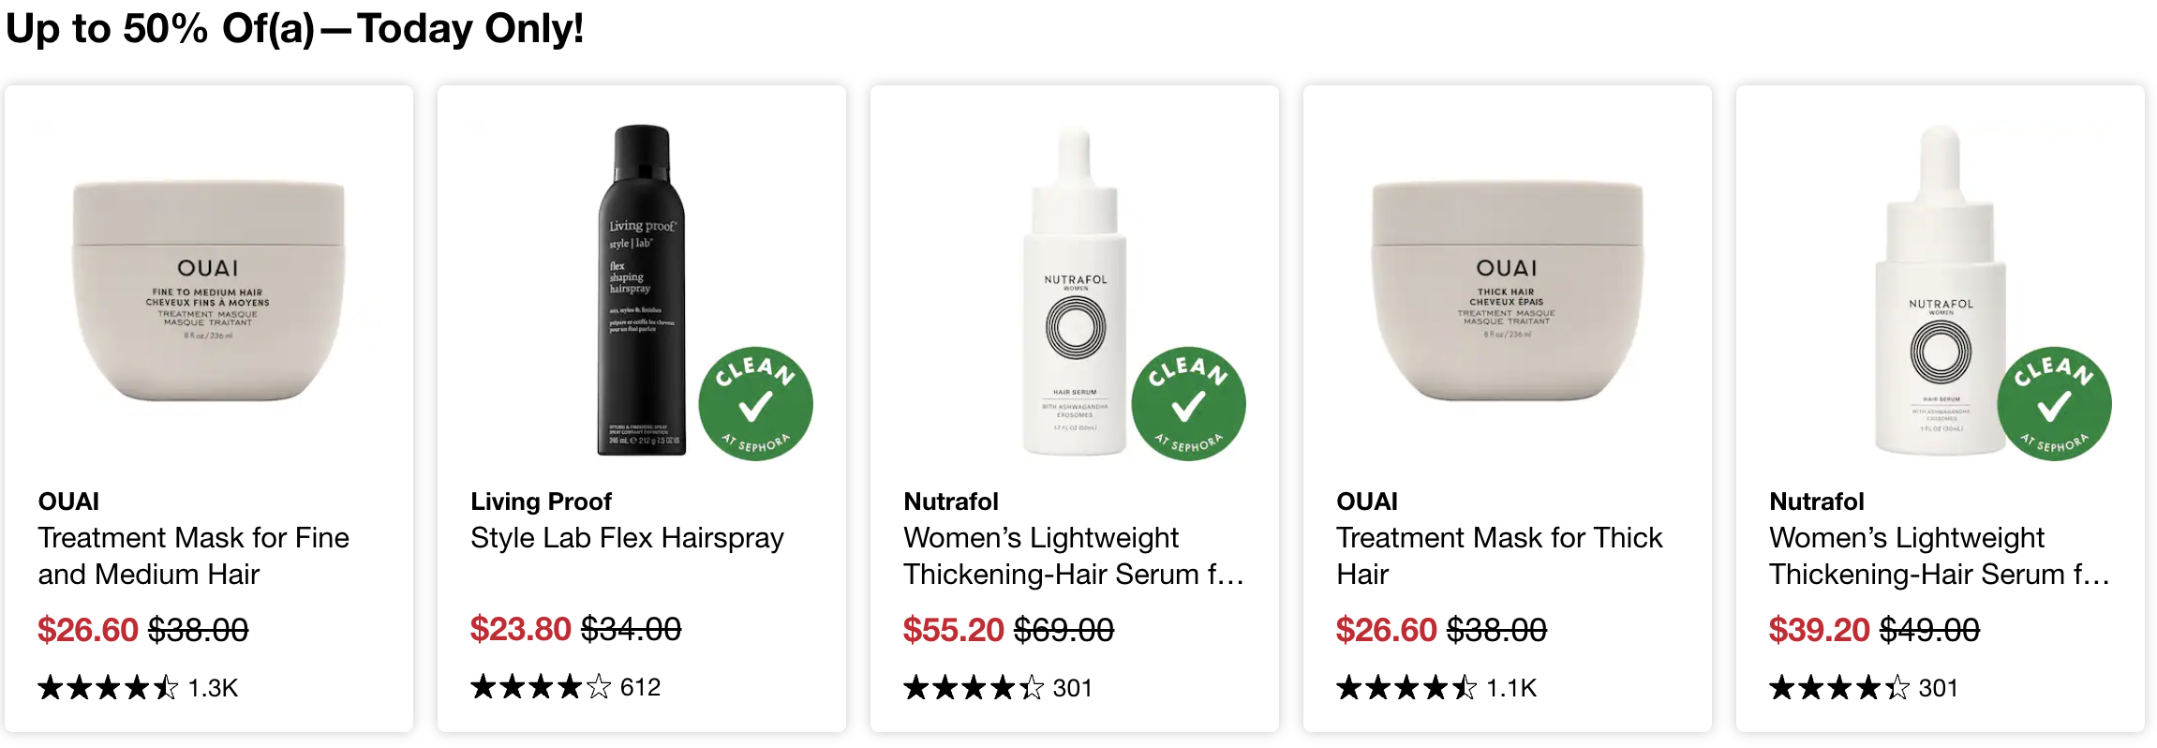The image size is (2157, 748).
Task: Open the $39.20 Nutrafol hair serum bottle image
Action: pos(1941,291)
